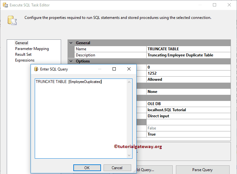The image size is (237, 174).
Task: Click the Execute SQL Task Editor title icon
Action: click(5, 5)
